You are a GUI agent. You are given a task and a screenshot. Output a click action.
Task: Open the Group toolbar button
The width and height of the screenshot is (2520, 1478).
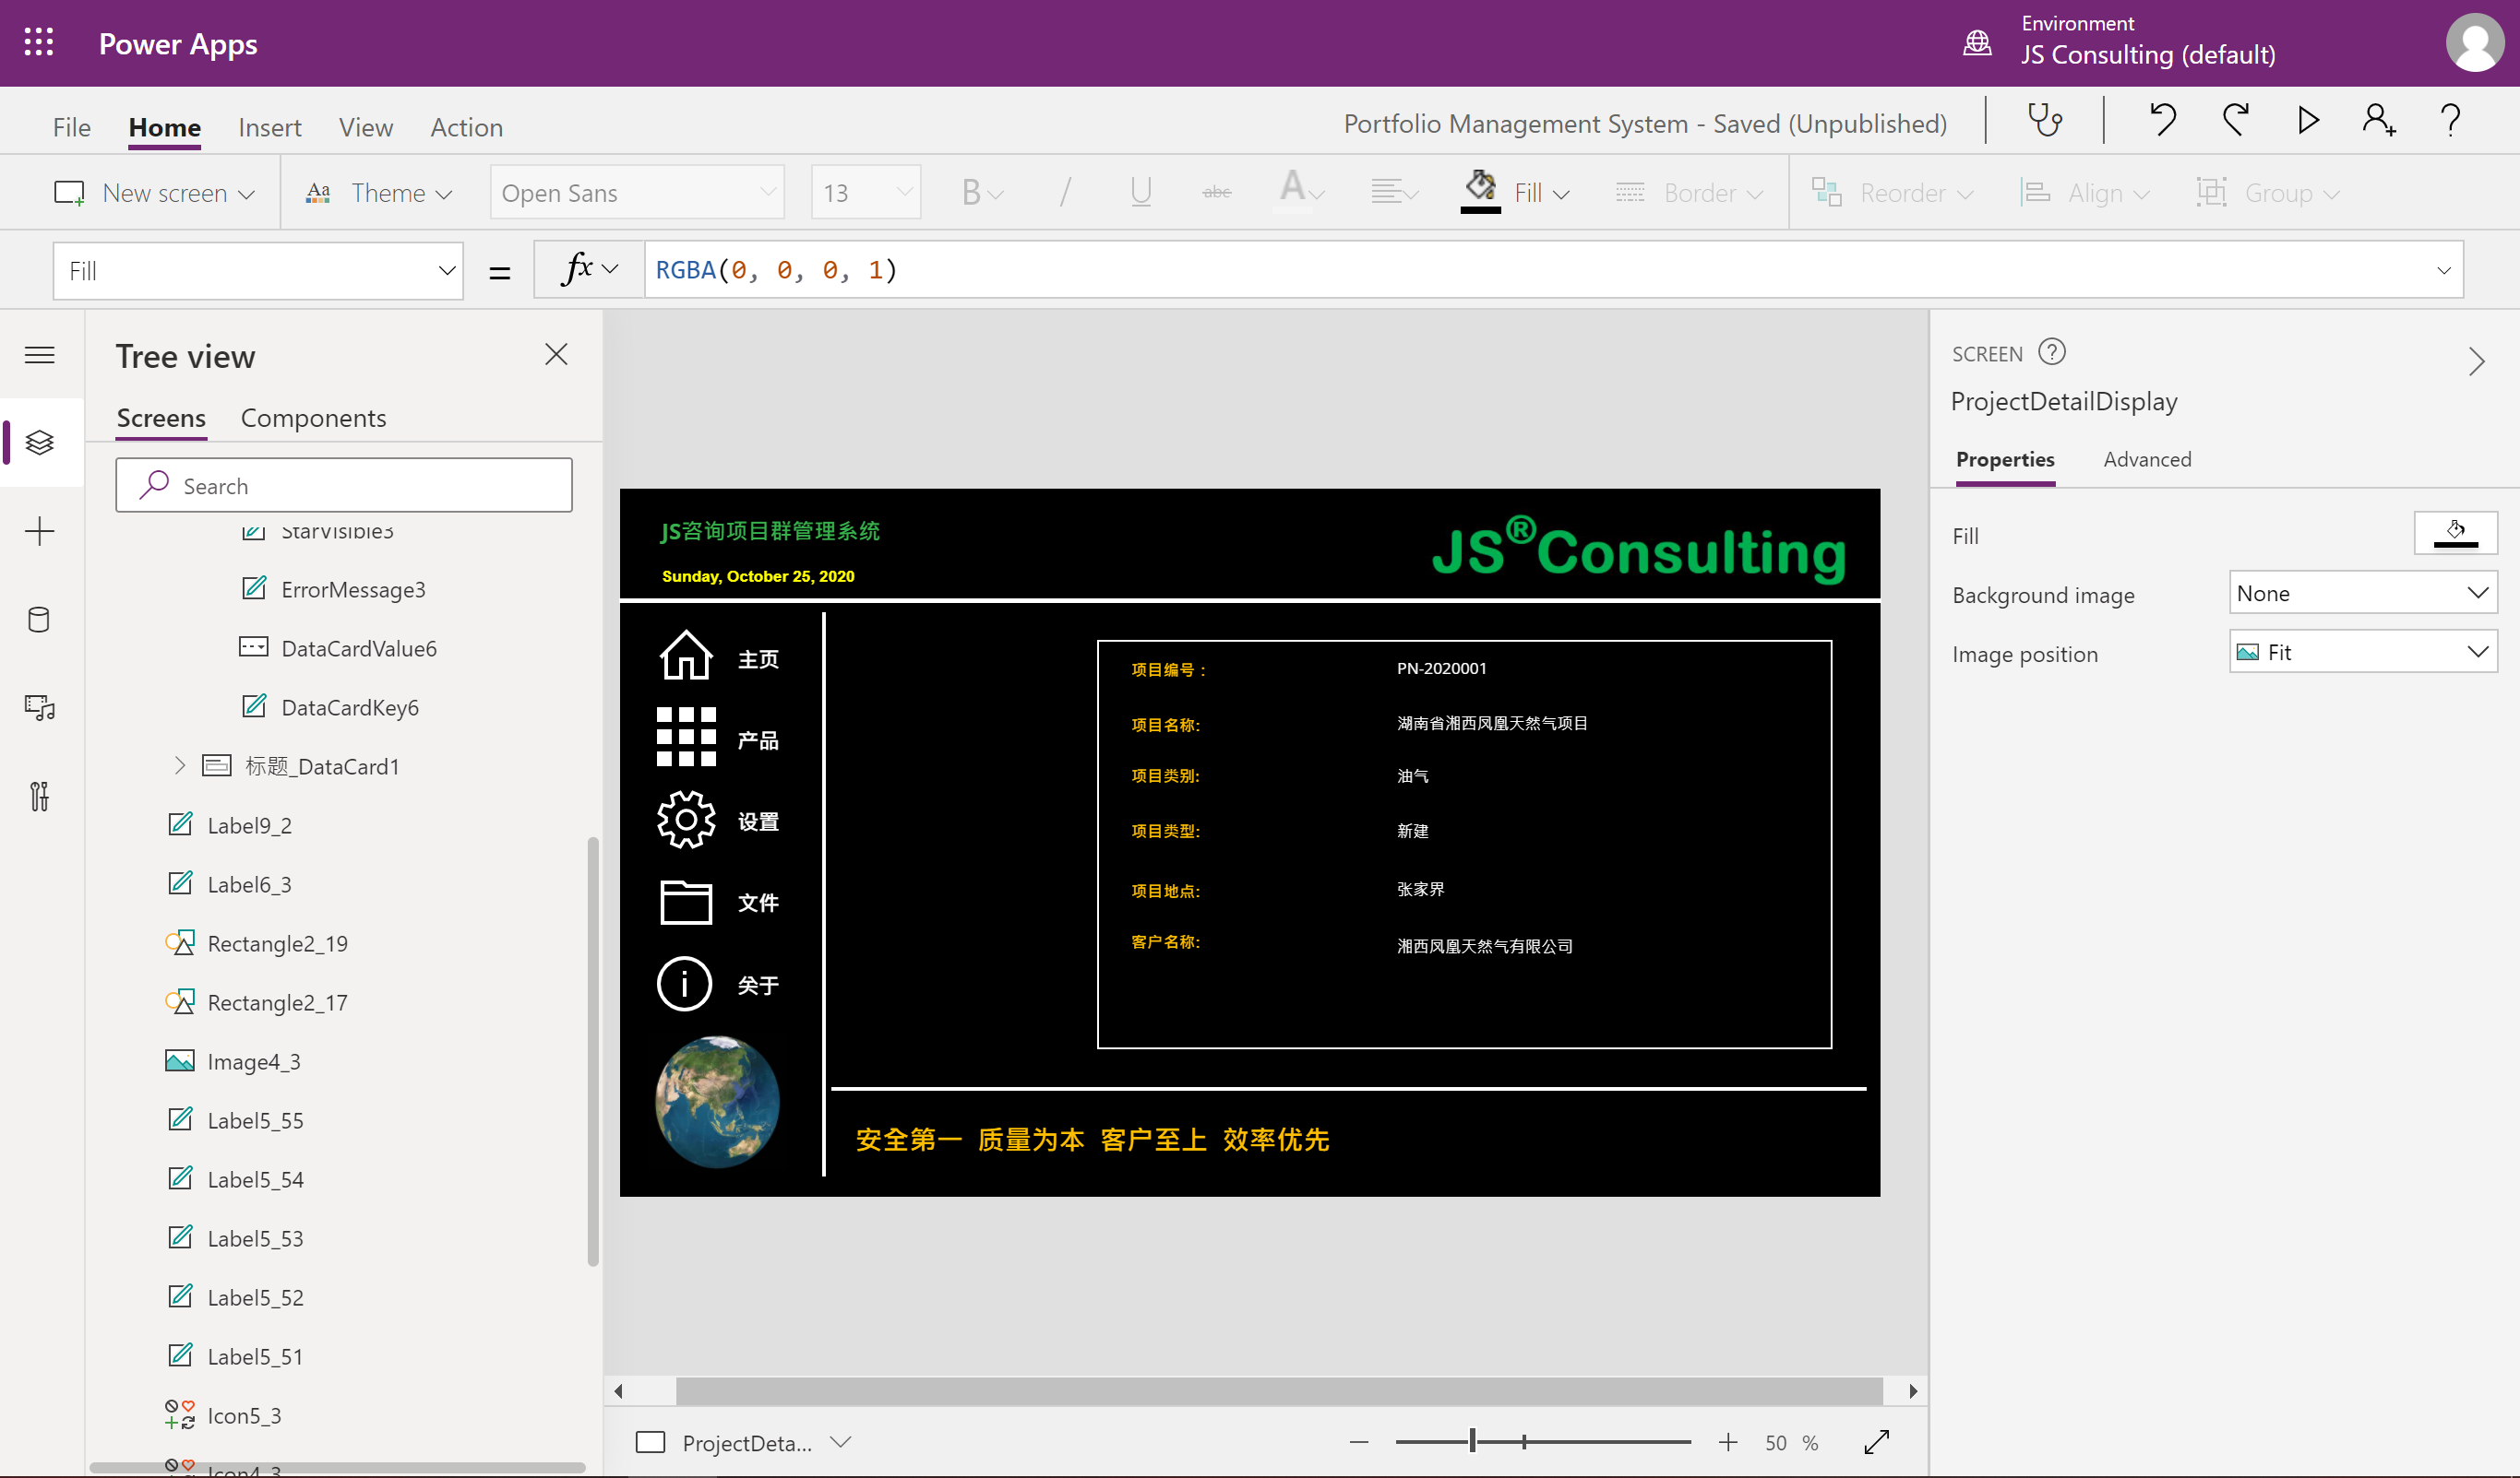2268,193
